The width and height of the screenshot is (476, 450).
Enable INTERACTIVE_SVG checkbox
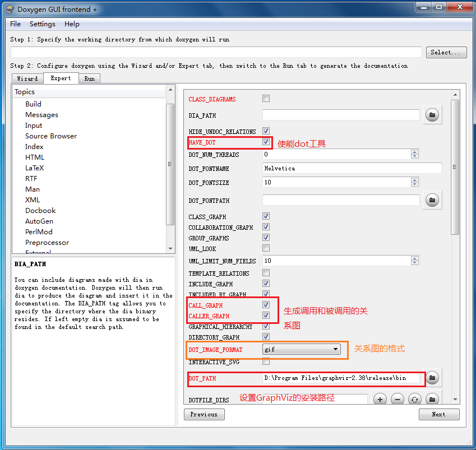click(266, 361)
